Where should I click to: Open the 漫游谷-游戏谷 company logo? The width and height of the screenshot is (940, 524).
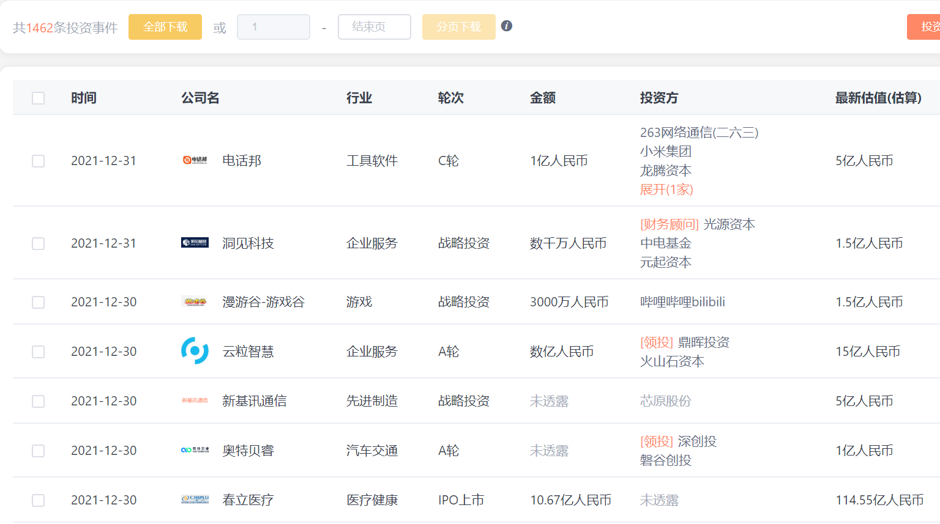tap(195, 301)
